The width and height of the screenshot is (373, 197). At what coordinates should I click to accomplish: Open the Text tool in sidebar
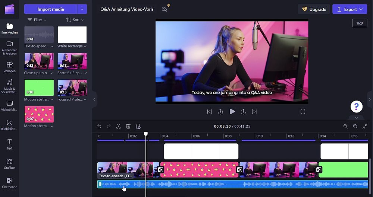[10, 144]
